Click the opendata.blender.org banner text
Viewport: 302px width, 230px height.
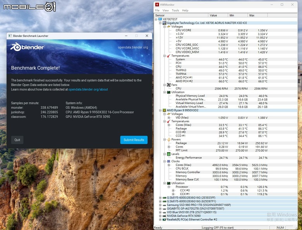(x=133, y=47)
